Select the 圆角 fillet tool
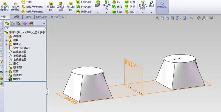Viewport: 221px width, 112px height. point(98,4)
